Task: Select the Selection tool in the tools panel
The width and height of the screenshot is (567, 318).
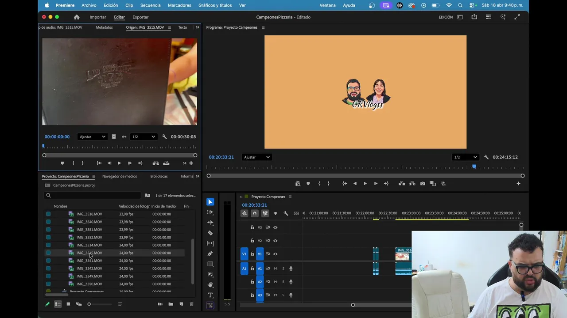Action: pyautogui.click(x=210, y=202)
